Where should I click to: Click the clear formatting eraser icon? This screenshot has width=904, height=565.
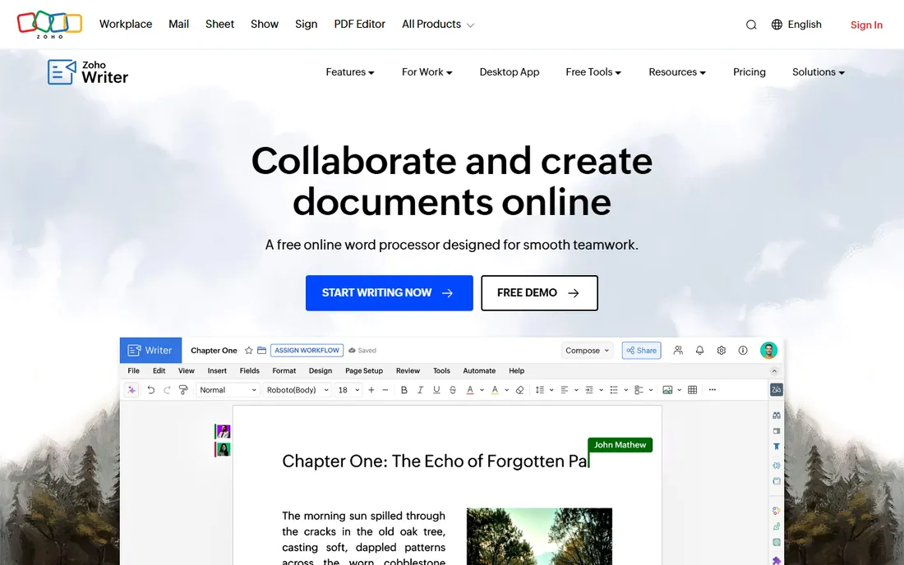coord(519,390)
